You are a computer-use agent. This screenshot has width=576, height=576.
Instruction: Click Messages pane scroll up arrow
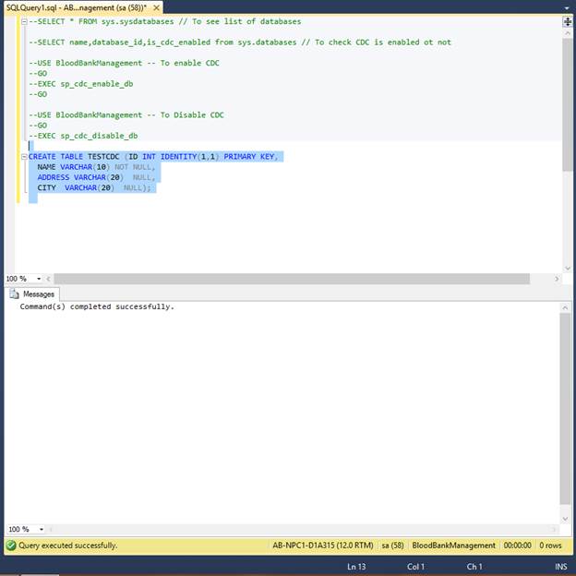click(x=565, y=307)
